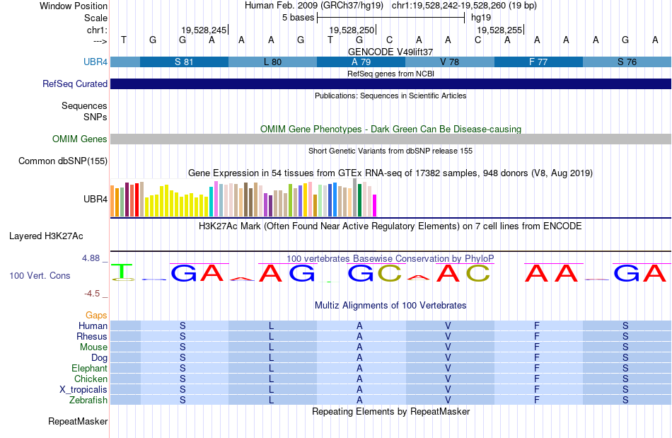The height and width of the screenshot is (438, 672).
Task: Select the Chicken species label
Action: [91, 379]
